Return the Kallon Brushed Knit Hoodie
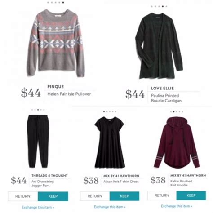Image resolution: width=213 pixels, height=213 pixels. click(x=162, y=195)
